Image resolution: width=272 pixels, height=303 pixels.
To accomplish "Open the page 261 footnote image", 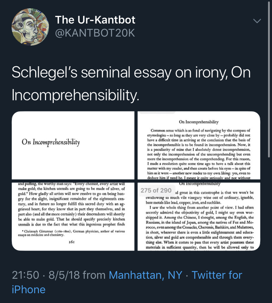I will [73, 216].
